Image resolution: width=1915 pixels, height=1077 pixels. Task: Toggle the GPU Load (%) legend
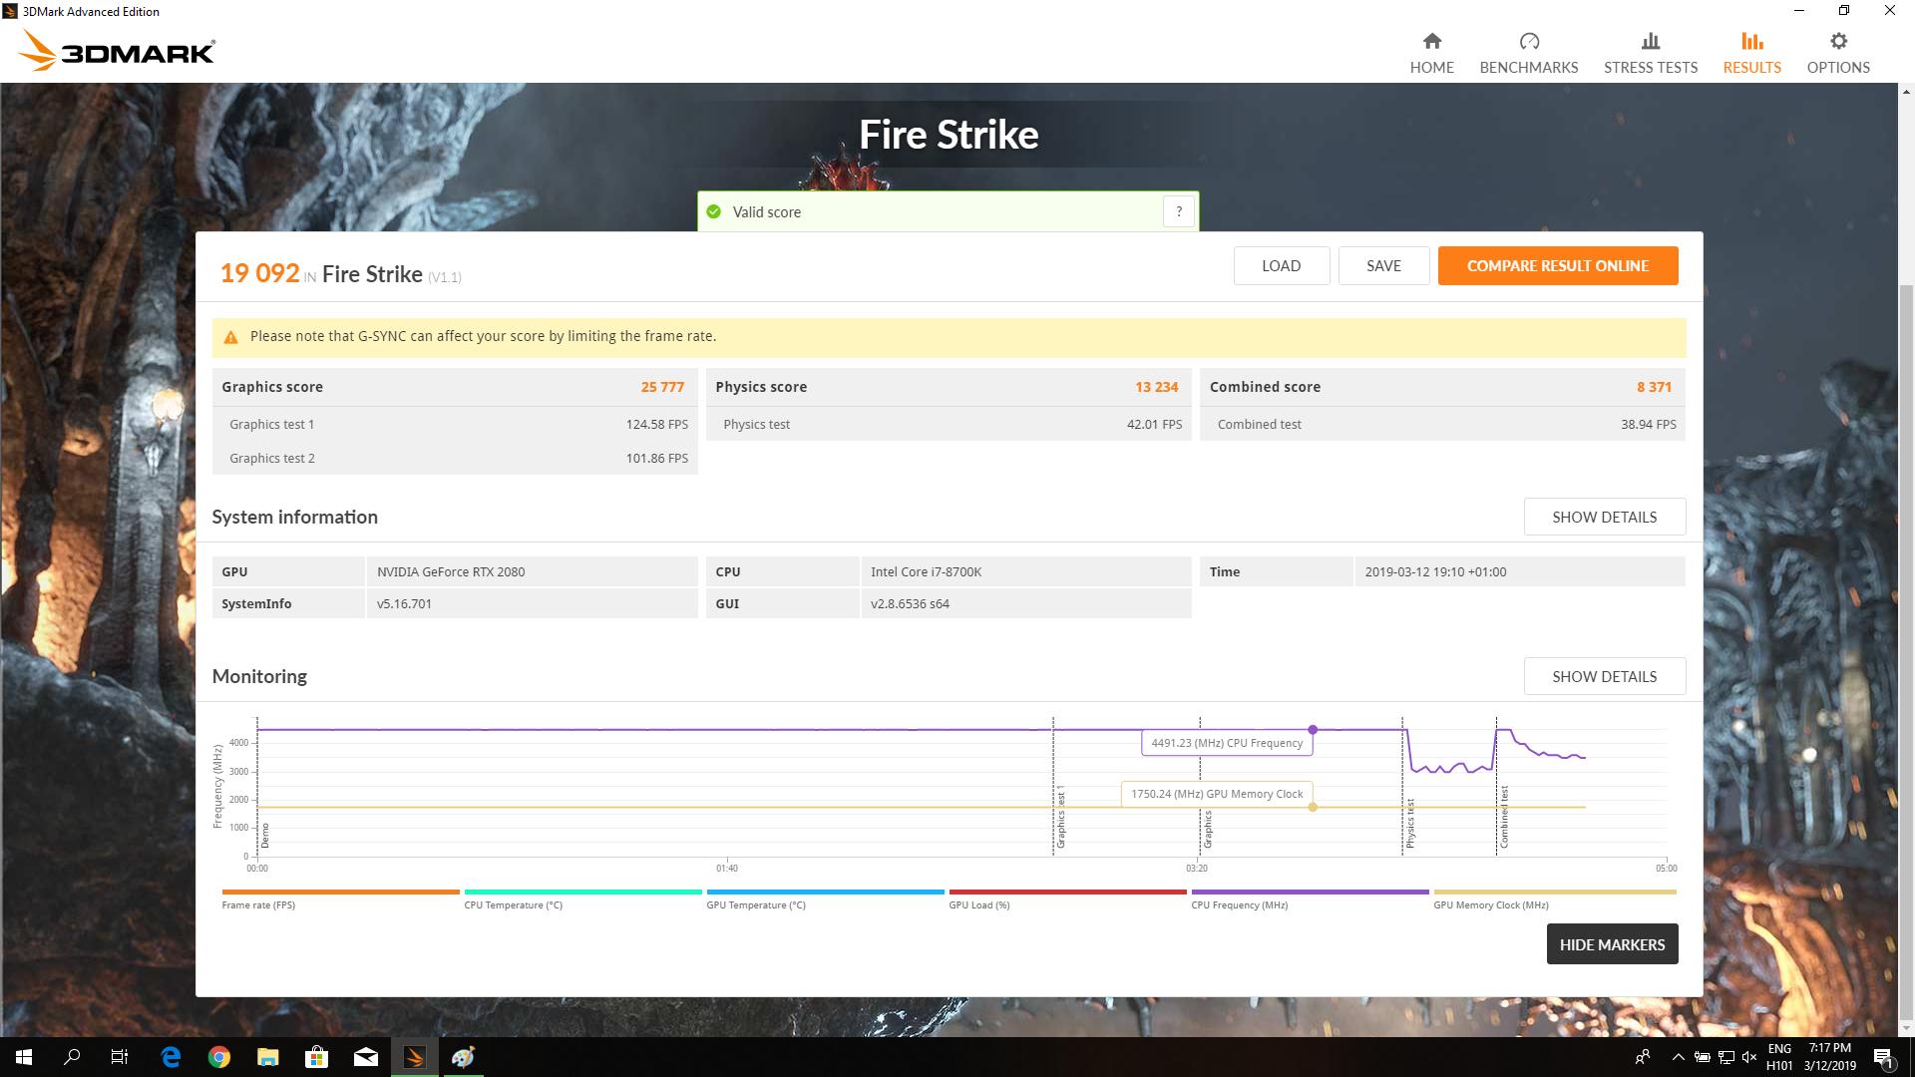point(1067,899)
